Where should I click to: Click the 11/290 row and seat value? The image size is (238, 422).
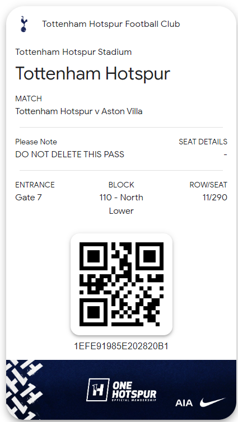click(215, 198)
